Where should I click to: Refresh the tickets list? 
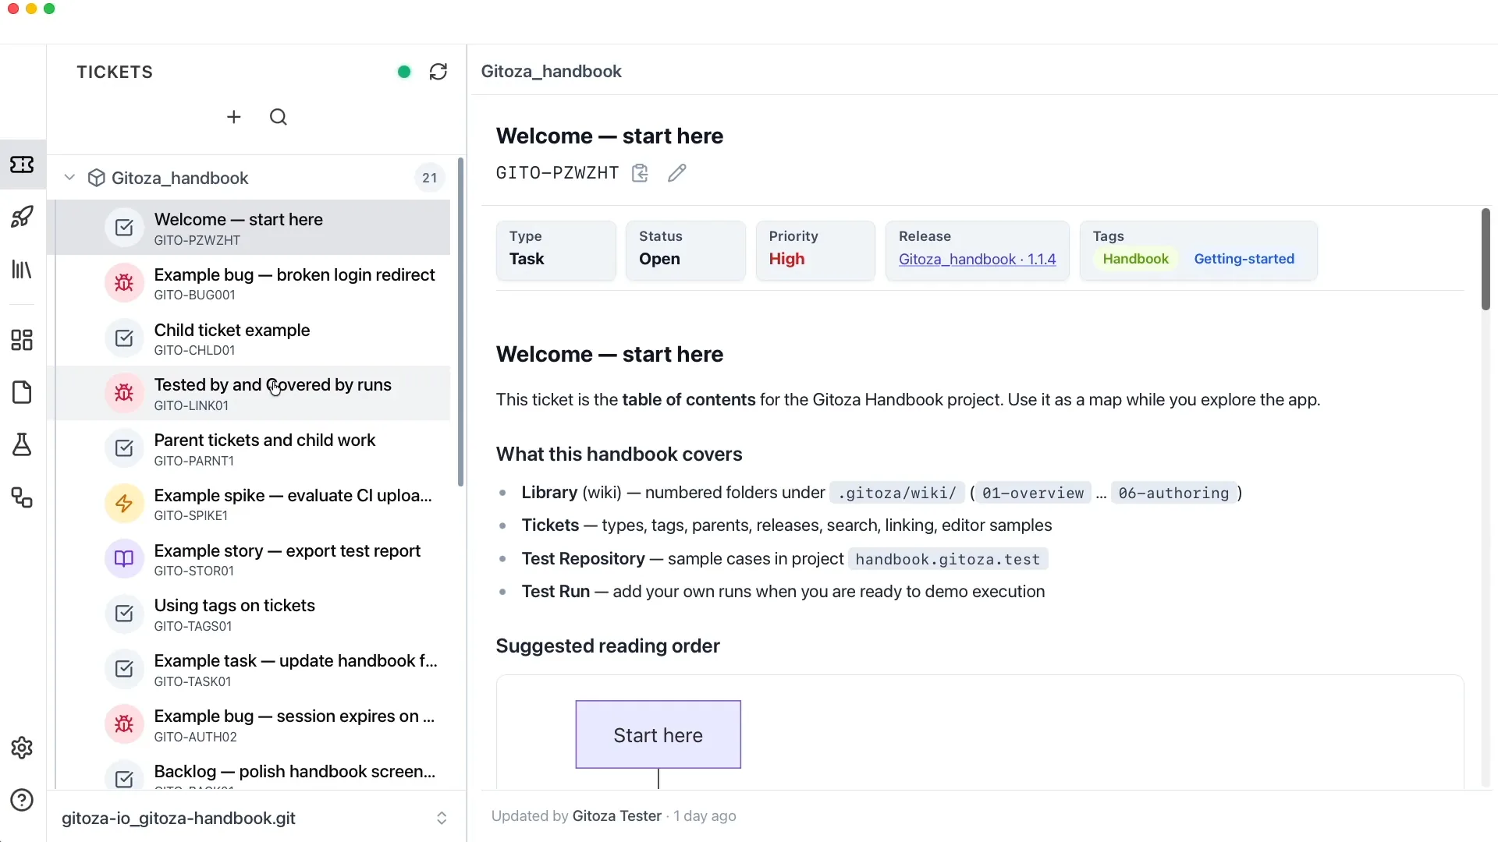click(x=438, y=72)
